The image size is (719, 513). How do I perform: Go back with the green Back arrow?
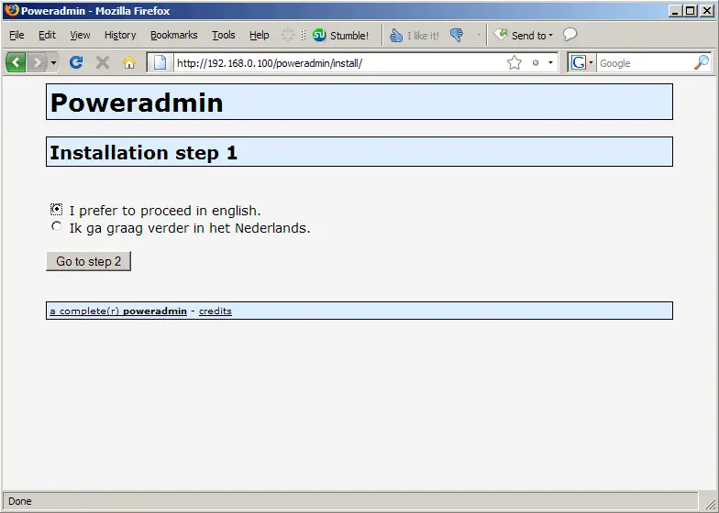[x=16, y=62]
